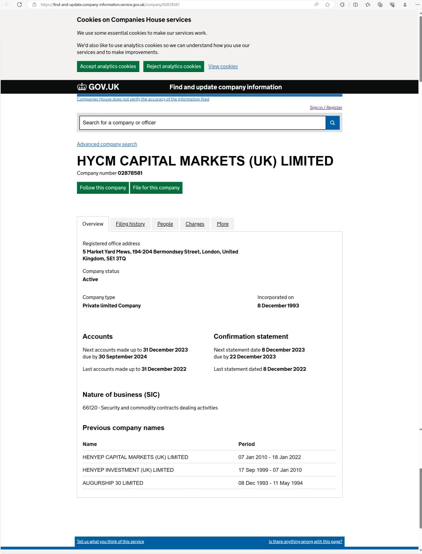Switch to the Filing history tab
422x554 pixels.
coord(130,224)
